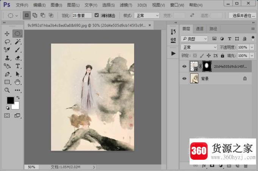This screenshot has width=258, height=171.
Task: Filter layers by type layers
Action: (x=229, y=39)
